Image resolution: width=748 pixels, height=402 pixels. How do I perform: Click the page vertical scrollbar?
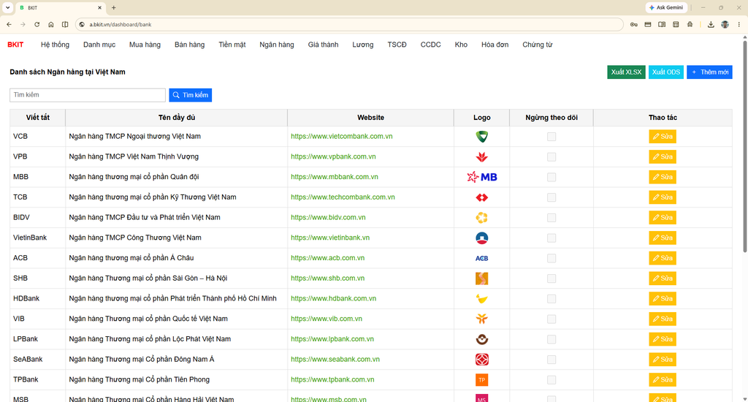pyautogui.click(x=744, y=147)
